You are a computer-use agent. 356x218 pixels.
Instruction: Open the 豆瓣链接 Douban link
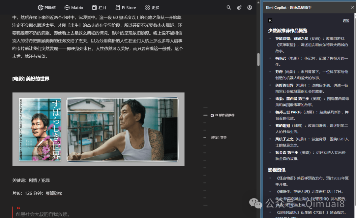pos(54,193)
